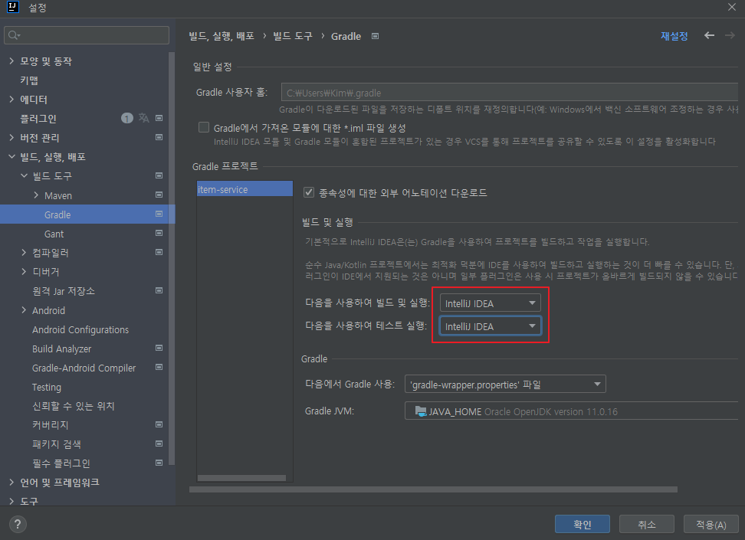Expand 컴파일러 tree node
The height and width of the screenshot is (540, 745).
(24, 252)
